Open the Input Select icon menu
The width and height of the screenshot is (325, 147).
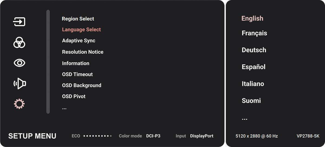click(x=19, y=22)
